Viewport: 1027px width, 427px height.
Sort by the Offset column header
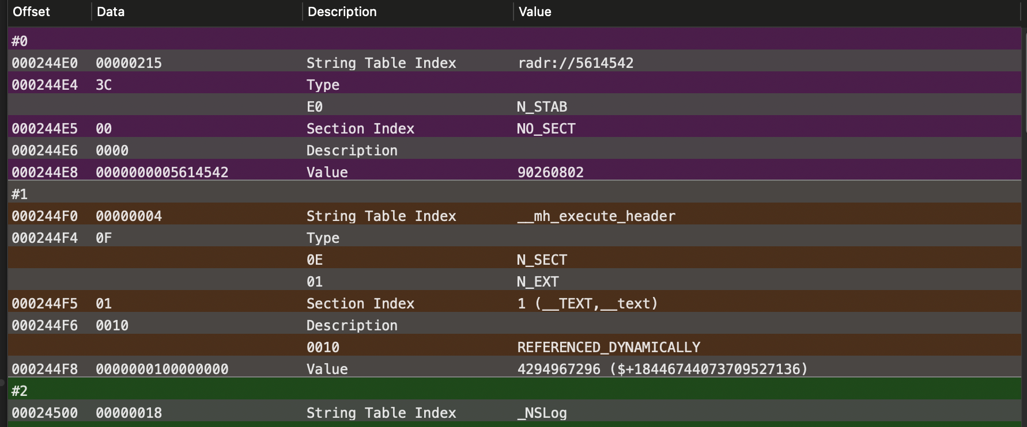[31, 12]
